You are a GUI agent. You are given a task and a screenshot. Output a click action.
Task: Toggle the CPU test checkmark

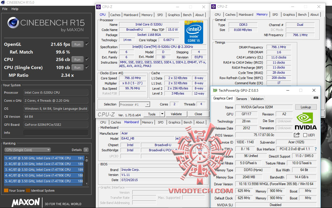(87, 59)
